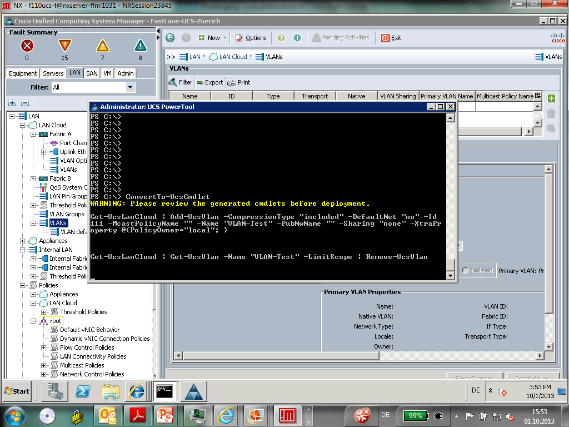Open the info icon in toolbar
This screenshot has width=569, height=427.
pos(297,38)
